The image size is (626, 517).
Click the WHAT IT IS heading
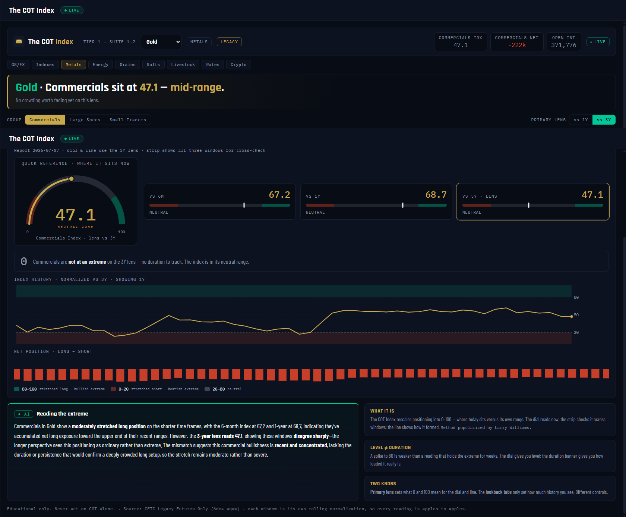pos(382,411)
